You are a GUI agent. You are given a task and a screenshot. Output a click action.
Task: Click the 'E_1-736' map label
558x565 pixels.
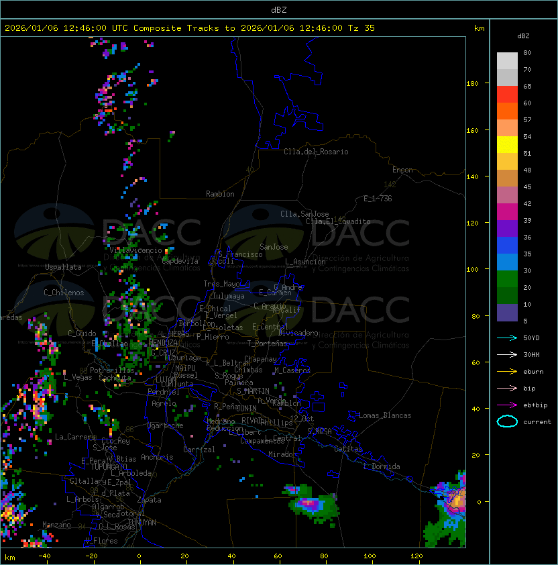pyautogui.click(x=378, y=199)
